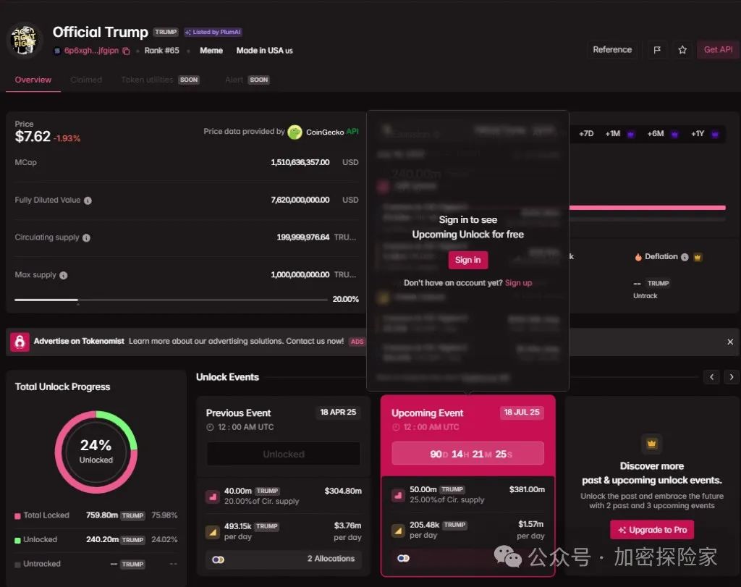
Task: Toggle allocations icon in Upcoming Event card
Action: (403, 558)
